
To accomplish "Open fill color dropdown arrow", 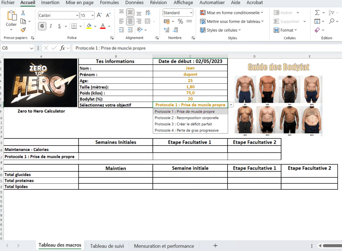I will click(95, 26).
